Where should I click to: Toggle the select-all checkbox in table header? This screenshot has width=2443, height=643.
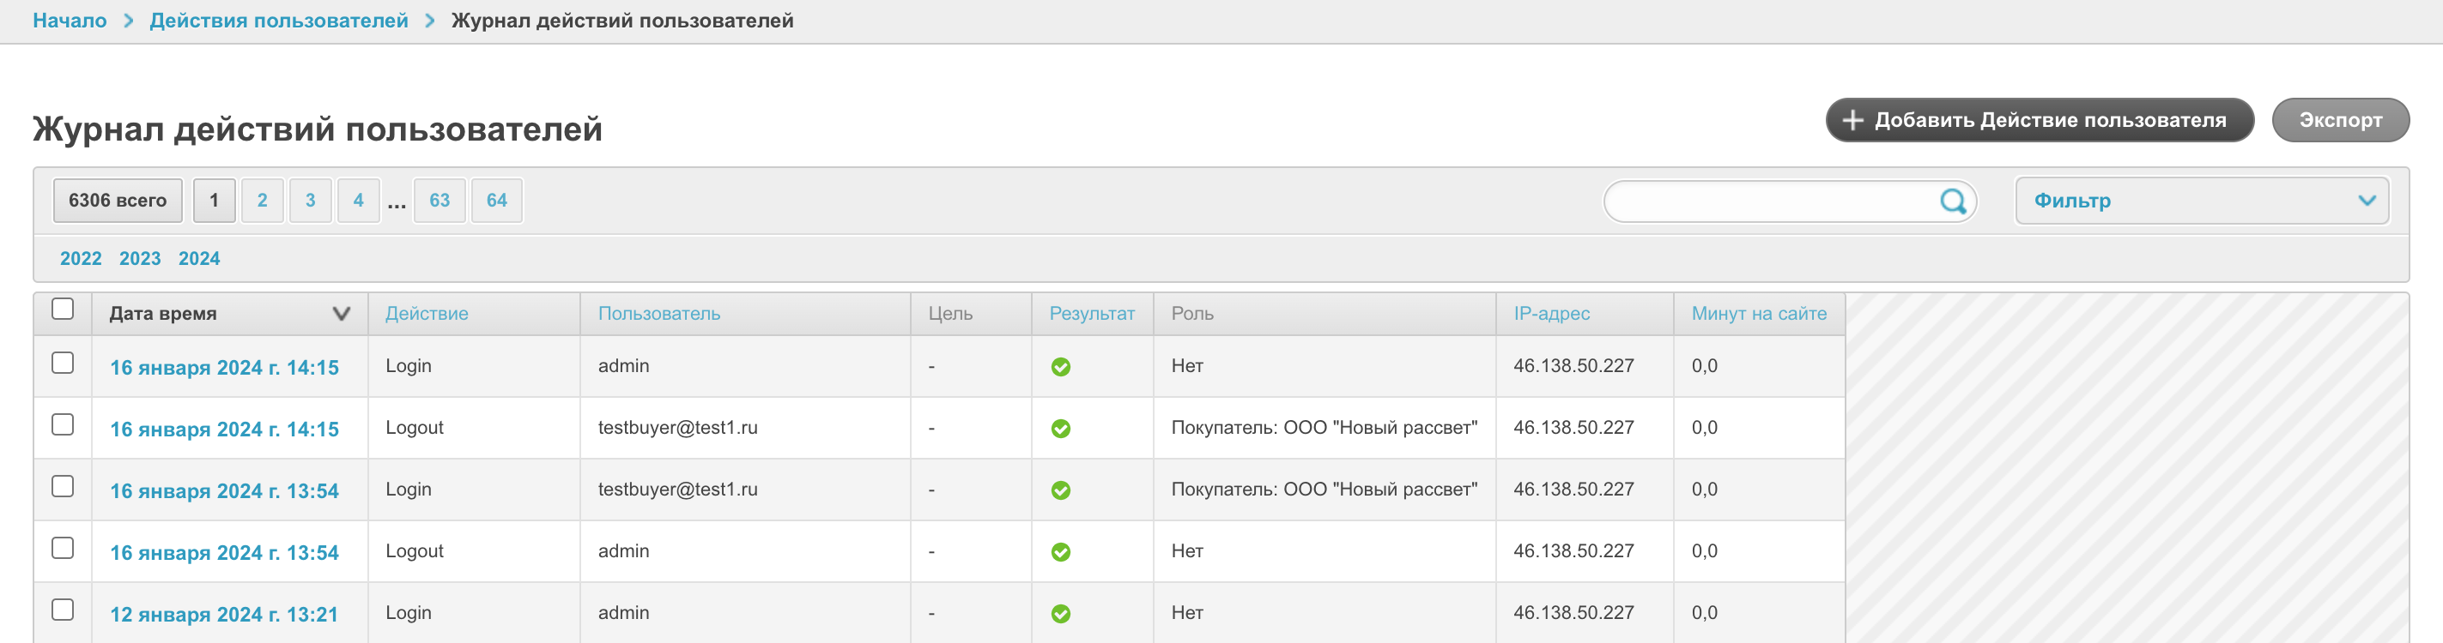coord(63,309)
